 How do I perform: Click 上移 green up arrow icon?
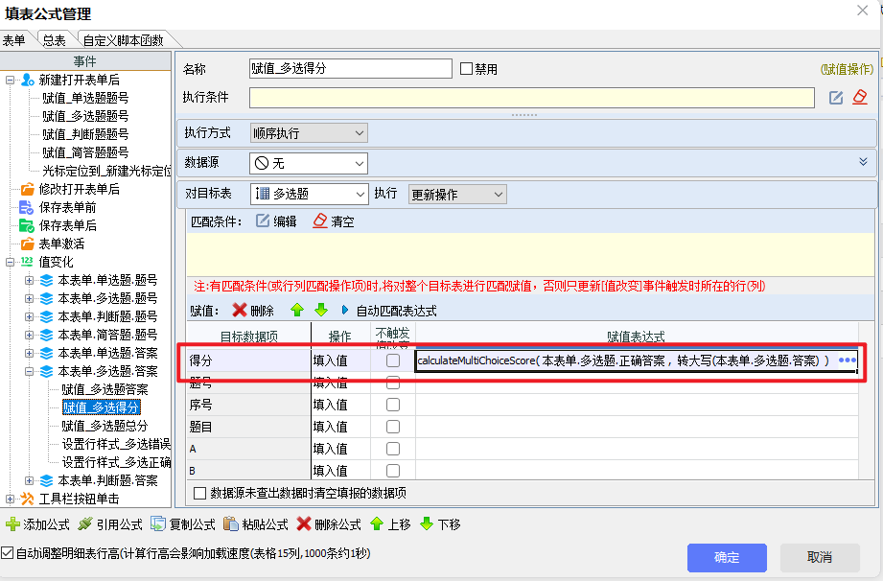377,524
